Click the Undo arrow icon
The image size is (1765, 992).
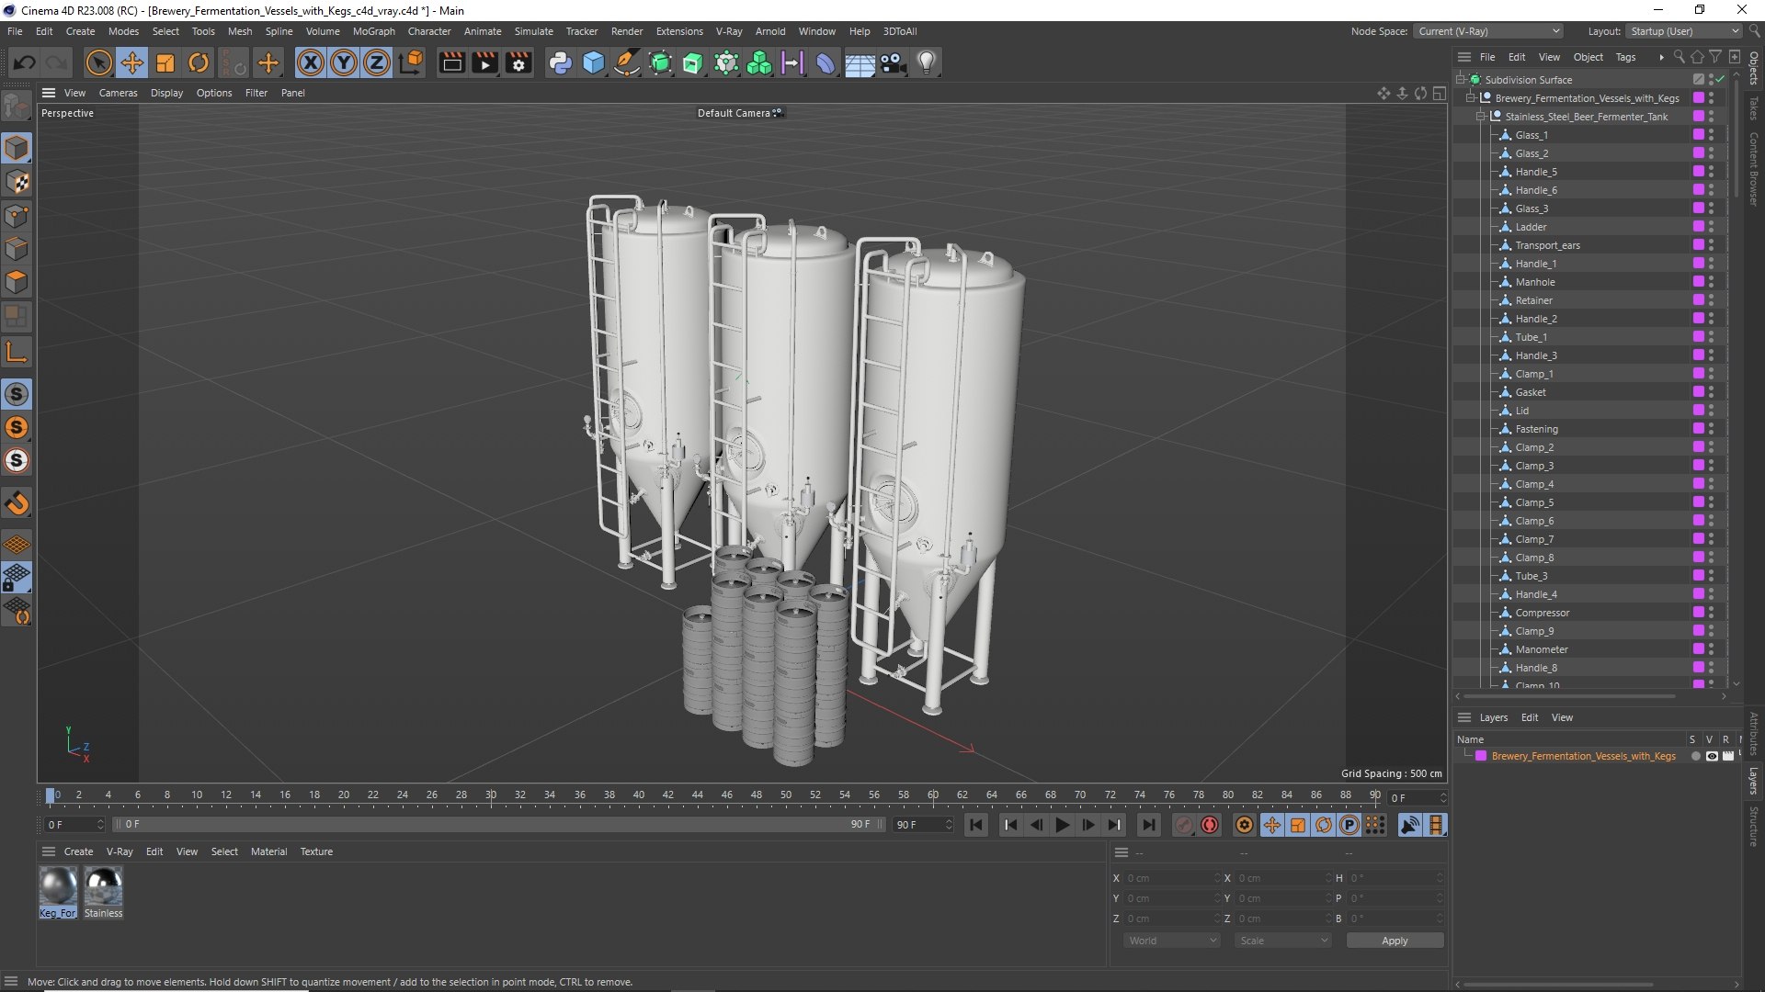pyautogui.click(x=25, y=63)
